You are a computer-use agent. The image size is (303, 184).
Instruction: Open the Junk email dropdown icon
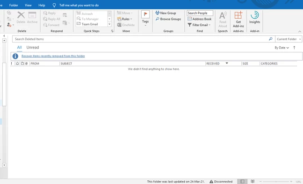10,25
